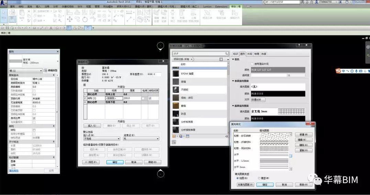
Task: Click the Sogou input method S icon
Action: [x=338, y=71]
